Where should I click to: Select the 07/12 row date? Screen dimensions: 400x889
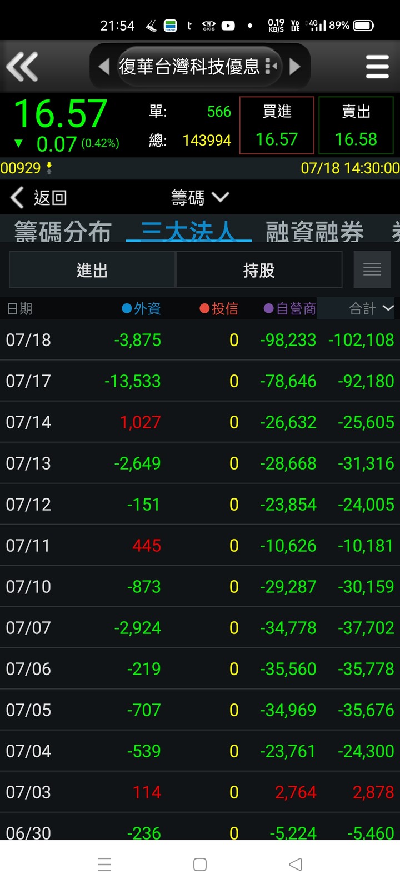pos(28,505)
